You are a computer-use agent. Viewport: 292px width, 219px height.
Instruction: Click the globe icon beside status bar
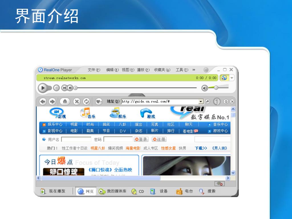[x=224, y=78]
